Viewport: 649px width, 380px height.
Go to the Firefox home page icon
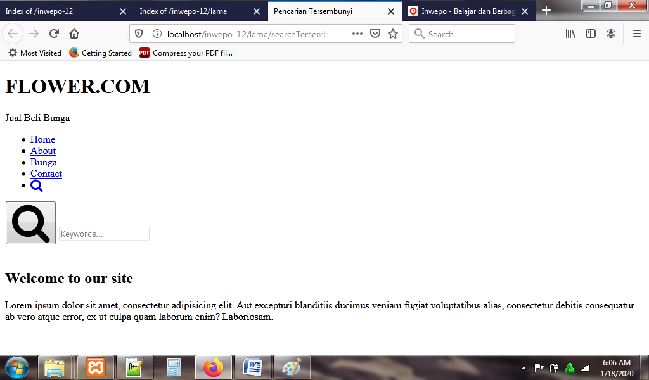74,34
